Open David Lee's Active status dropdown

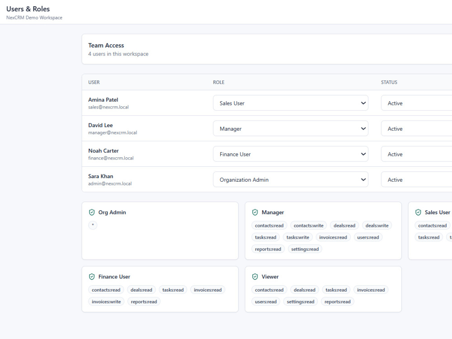click(x=417, y=128)
